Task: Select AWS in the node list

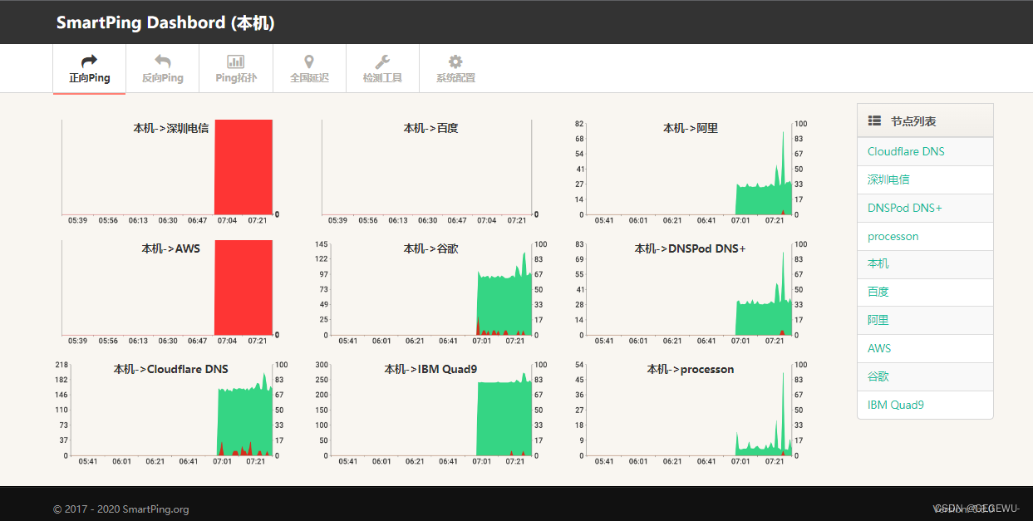Action: (x=925, y=348)
